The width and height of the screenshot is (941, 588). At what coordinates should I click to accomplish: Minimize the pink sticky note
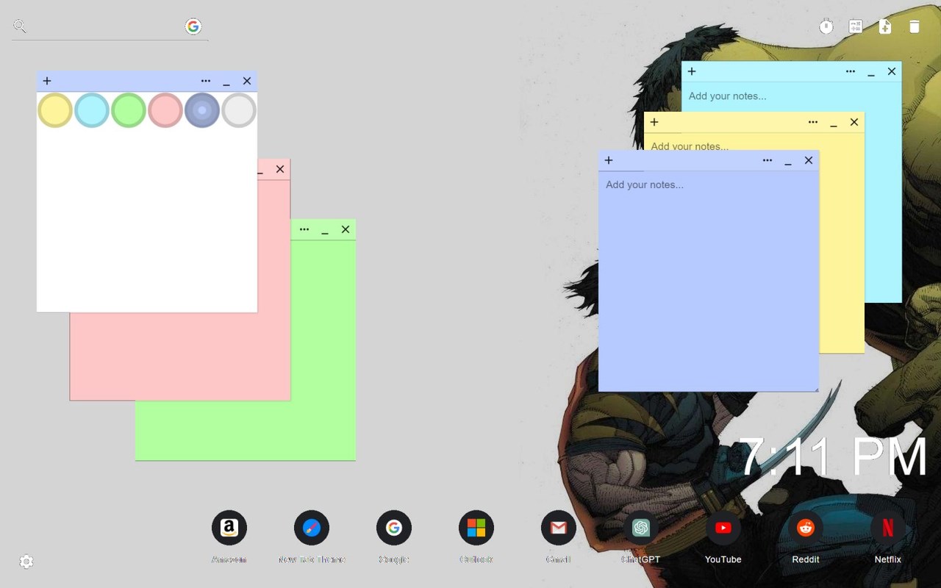pyautogui.click(x=260, y=170)
